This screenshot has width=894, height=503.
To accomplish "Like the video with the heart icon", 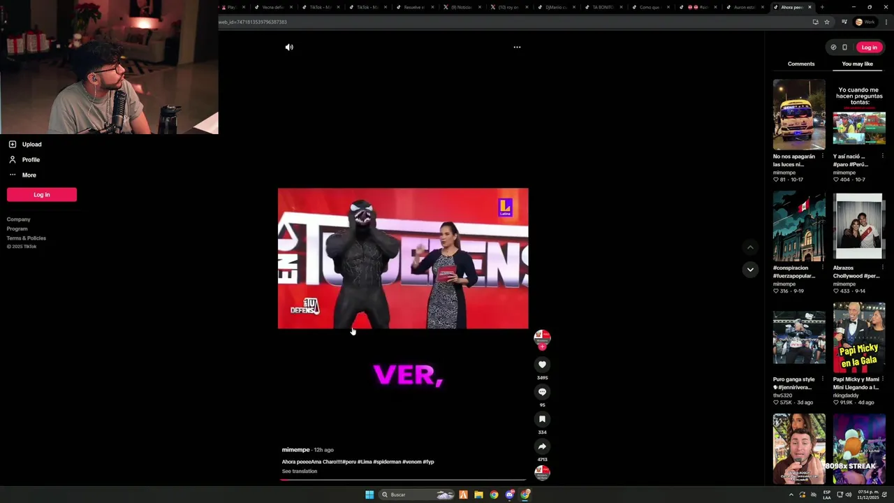I will 542,365.
